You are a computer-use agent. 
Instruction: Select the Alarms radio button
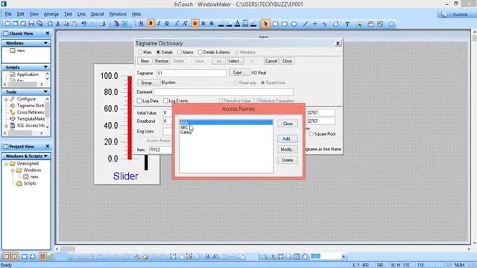click(180, 52)
